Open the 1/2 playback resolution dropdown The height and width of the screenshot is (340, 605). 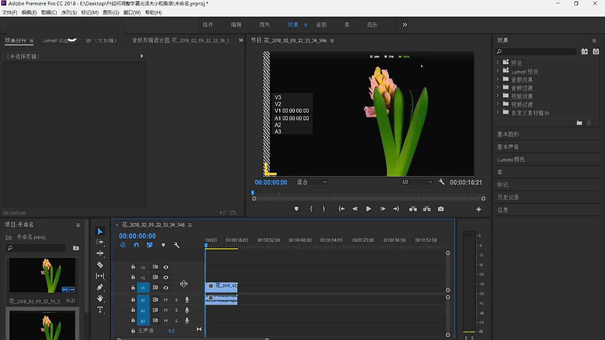tap(416, 182)
